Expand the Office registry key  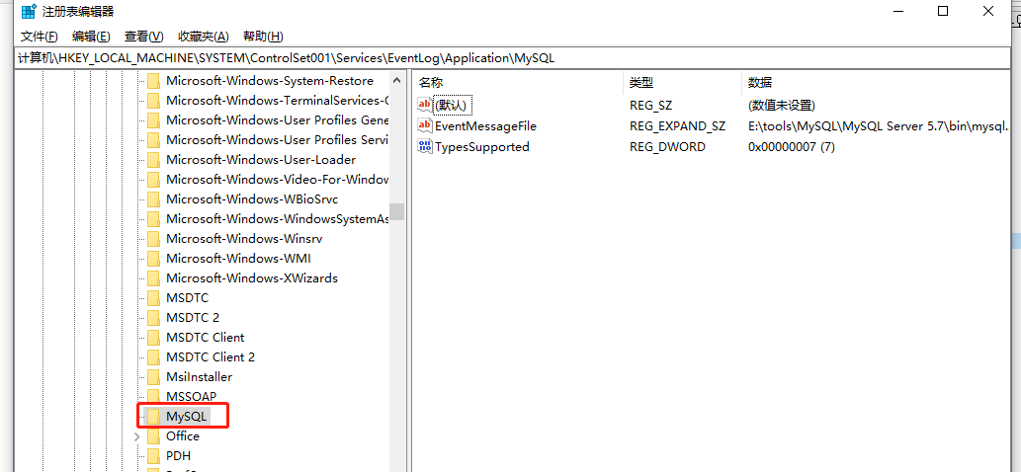click(x=136, y=436)
